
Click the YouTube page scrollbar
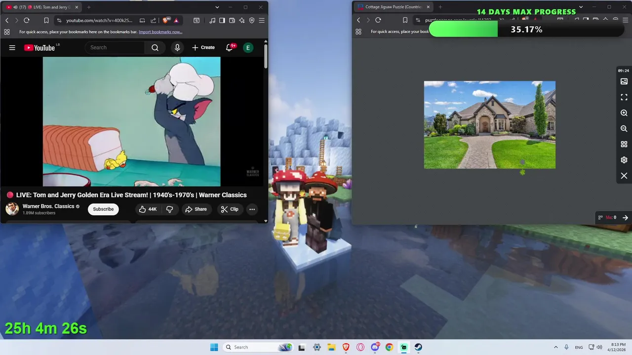(x=266, y=56)
